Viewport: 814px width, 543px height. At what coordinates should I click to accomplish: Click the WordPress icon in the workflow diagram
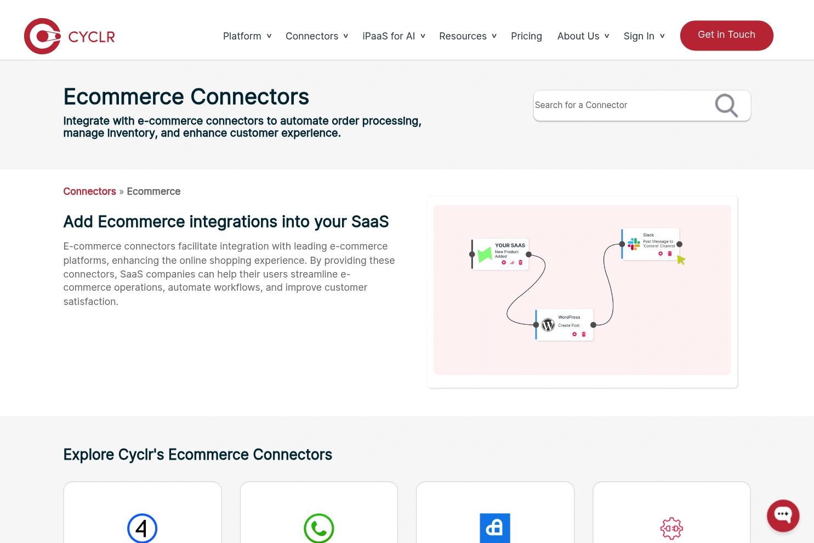tap(548, 325)
